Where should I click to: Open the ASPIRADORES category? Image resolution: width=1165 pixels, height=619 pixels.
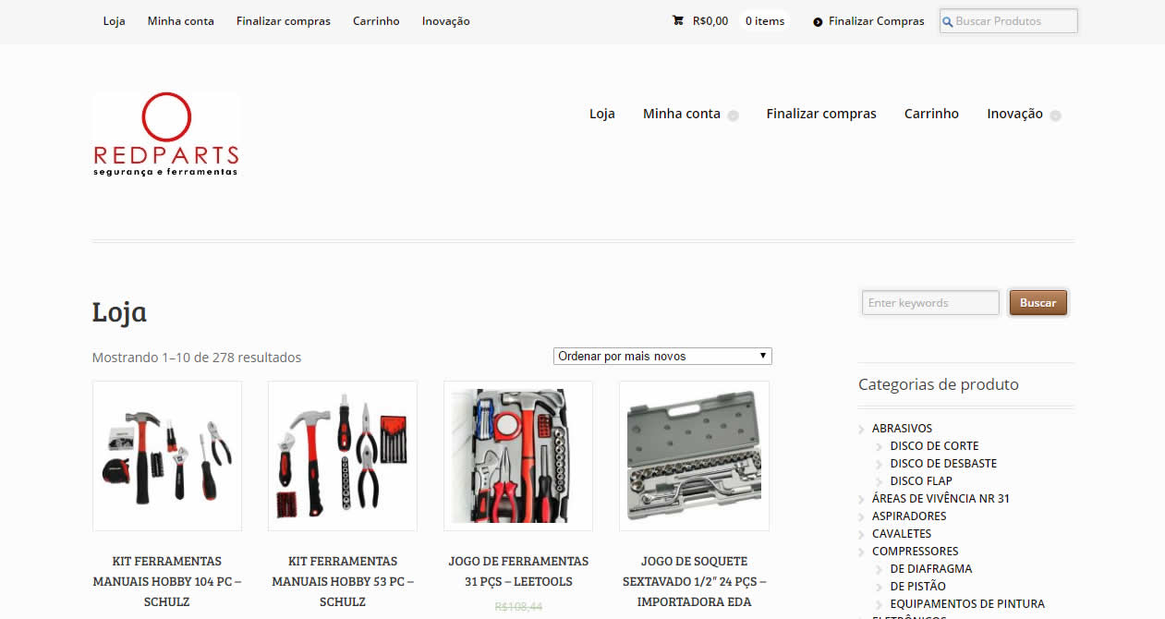tap(909, 516)
